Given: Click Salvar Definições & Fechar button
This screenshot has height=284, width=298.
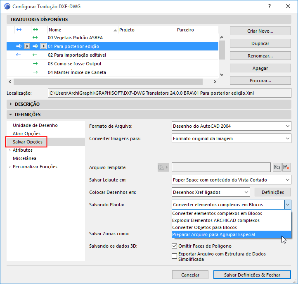Looking at the screenshot, I should click(252, 275).
